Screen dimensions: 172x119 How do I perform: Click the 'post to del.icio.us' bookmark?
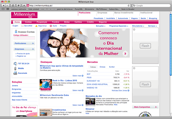[x=65, y=9]
